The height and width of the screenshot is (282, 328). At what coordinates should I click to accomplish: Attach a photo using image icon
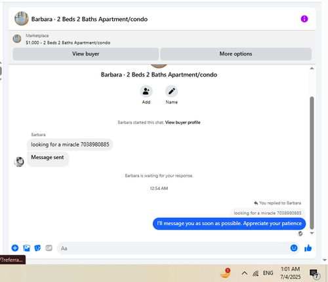26,248
